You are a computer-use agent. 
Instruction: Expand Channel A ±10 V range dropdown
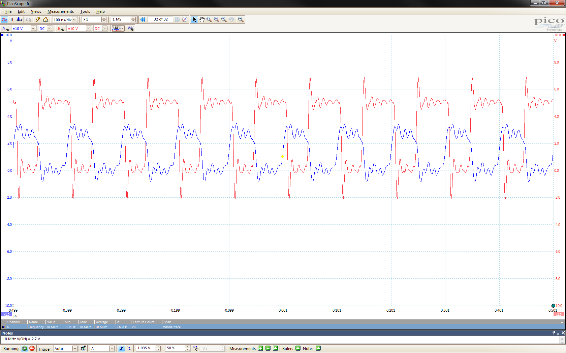pyautogui.click(x=33, y=29)
